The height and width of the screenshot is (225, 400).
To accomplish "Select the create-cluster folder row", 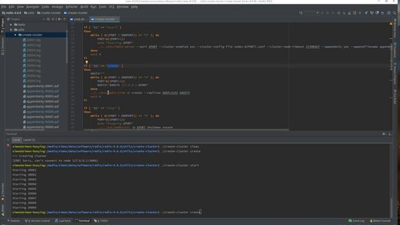I will [36, 35].
